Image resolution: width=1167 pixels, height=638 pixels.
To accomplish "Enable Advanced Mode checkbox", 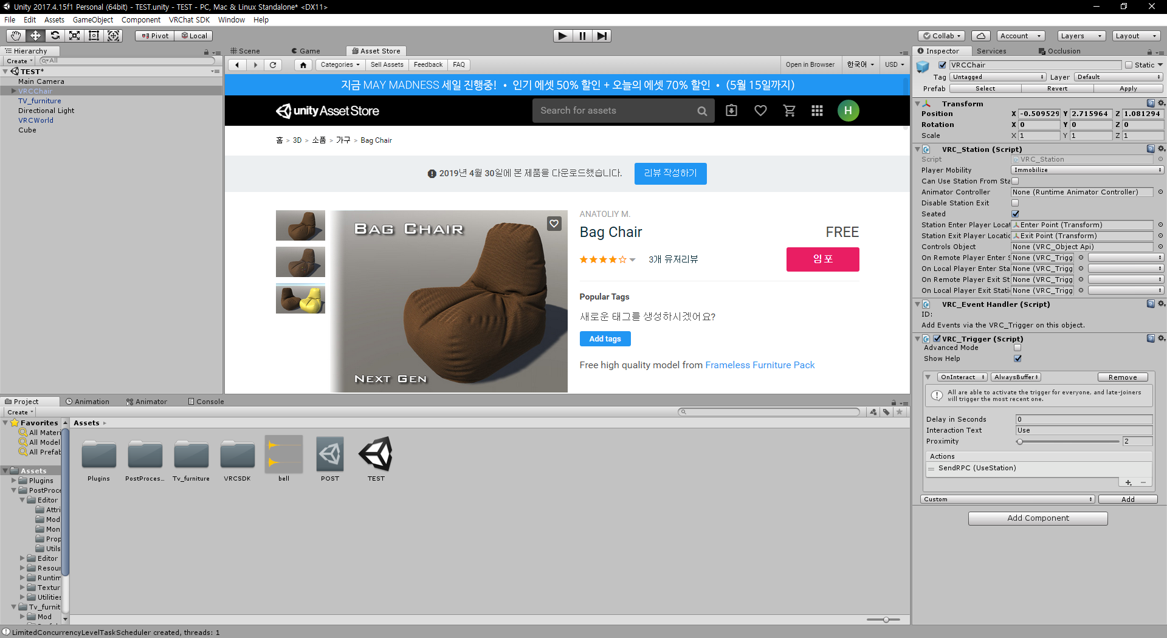I will coord(1017,348).
